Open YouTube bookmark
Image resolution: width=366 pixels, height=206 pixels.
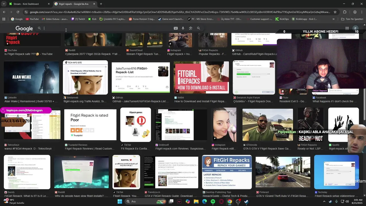tap(32, 19)
